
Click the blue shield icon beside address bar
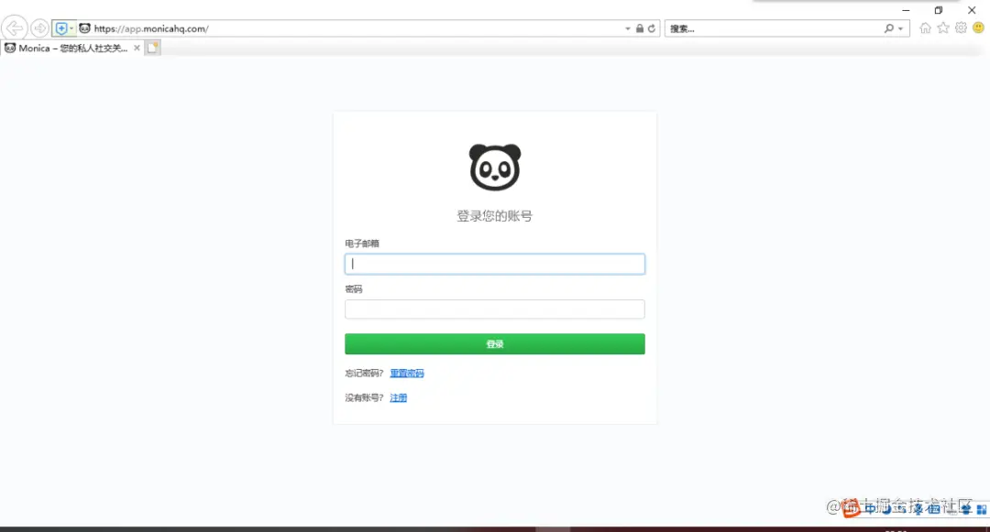pyautogui.click(x=61, y=28)
